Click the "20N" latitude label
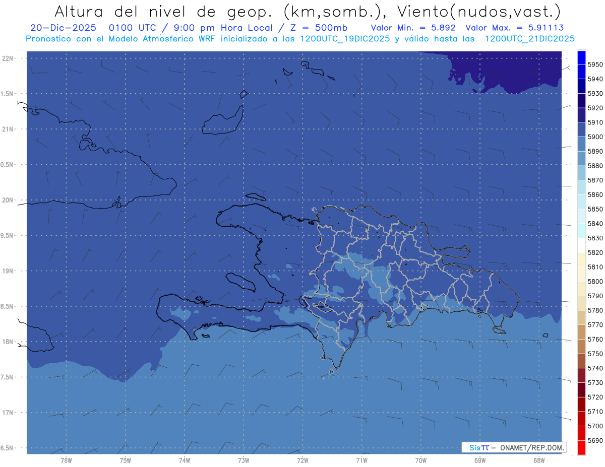This screenshot has height=467, width=605. [8, 200]
